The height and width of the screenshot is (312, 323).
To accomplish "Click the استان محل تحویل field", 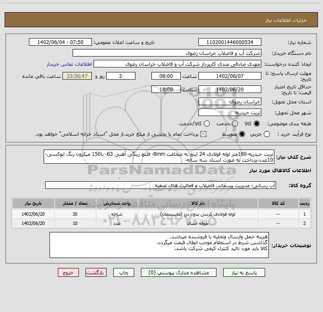I will point(230,101).
